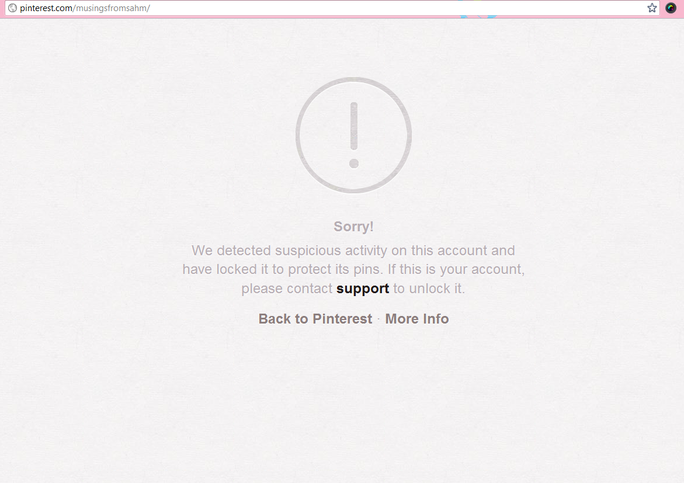Click the /musingsfromsahm/ path in the URL
This screenshot has height=483, width=684.
point(112,8)
